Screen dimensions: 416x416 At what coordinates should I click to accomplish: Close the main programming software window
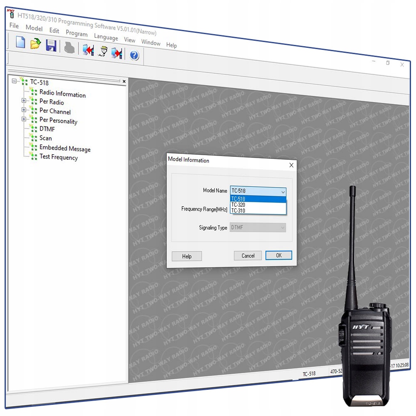pos(402,64)
